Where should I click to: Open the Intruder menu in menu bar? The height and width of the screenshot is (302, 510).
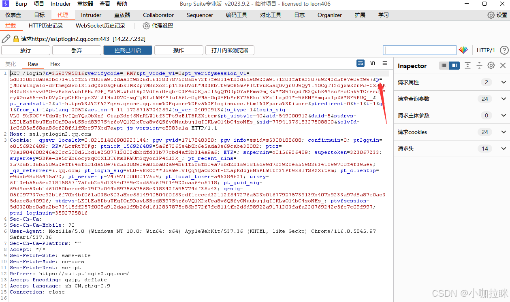61,4
